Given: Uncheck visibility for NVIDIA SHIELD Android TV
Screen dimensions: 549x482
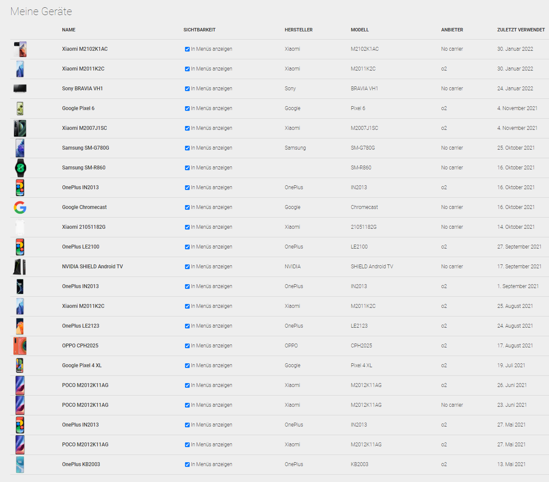Looking at the screenshot, I should click(x=187, y=267).
